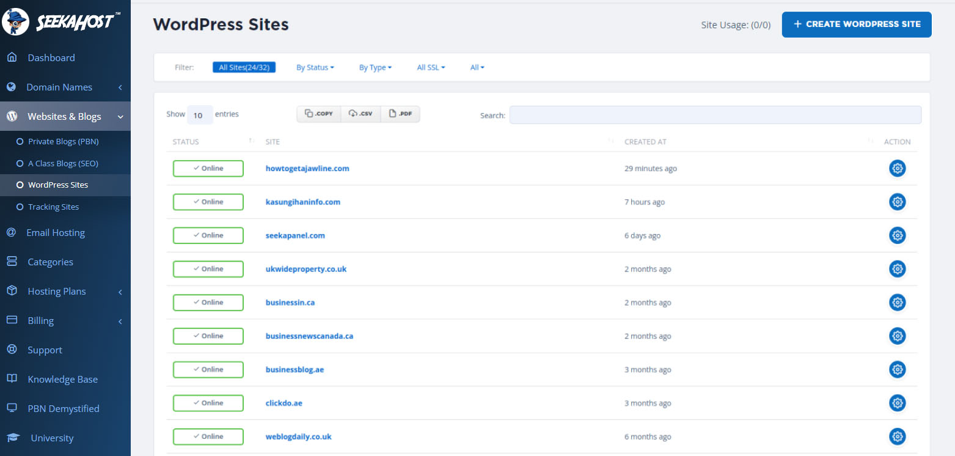Open settings gear for businessblog.ae
The image size is (955, 456).
point(897,370)
